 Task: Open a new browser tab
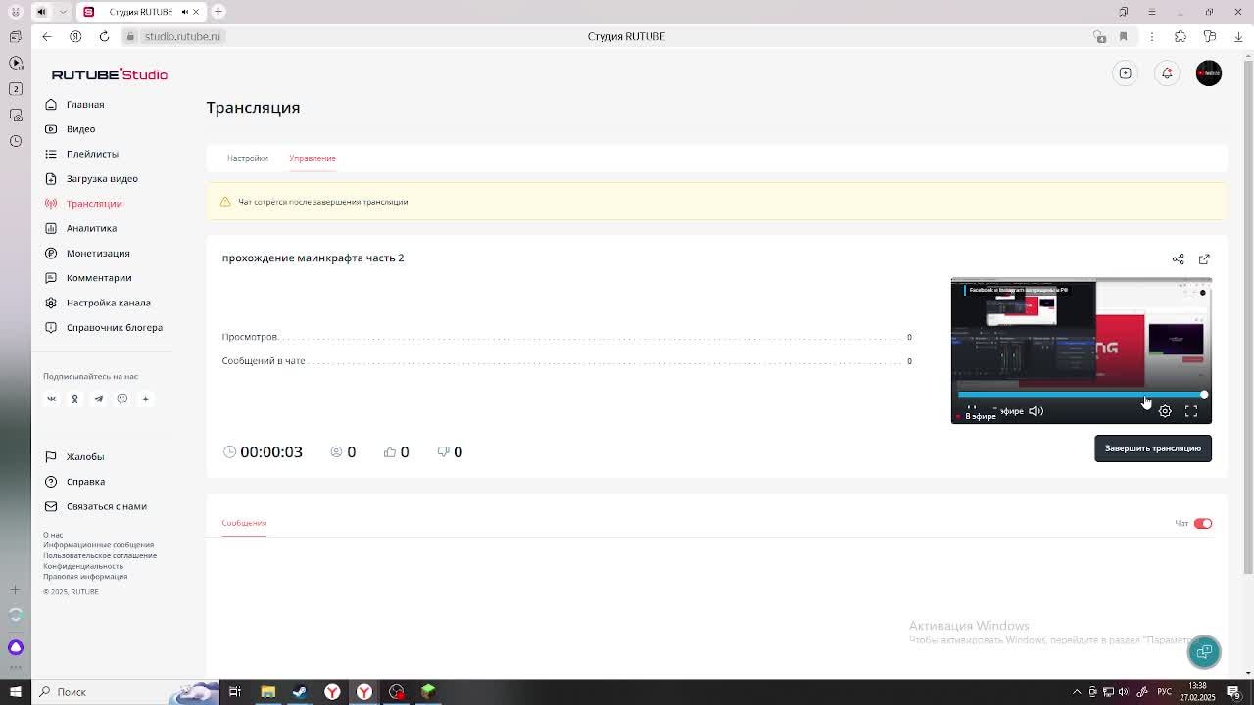click(x=218, y=12)
